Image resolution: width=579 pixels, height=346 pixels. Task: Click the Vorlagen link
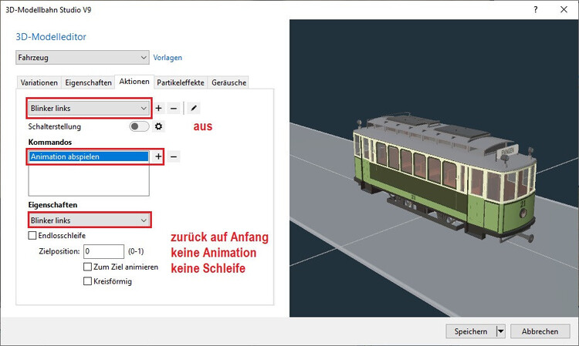pyautogui.click(x=168, y=58)
